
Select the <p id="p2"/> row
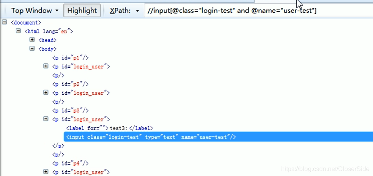tap(70, 84)
